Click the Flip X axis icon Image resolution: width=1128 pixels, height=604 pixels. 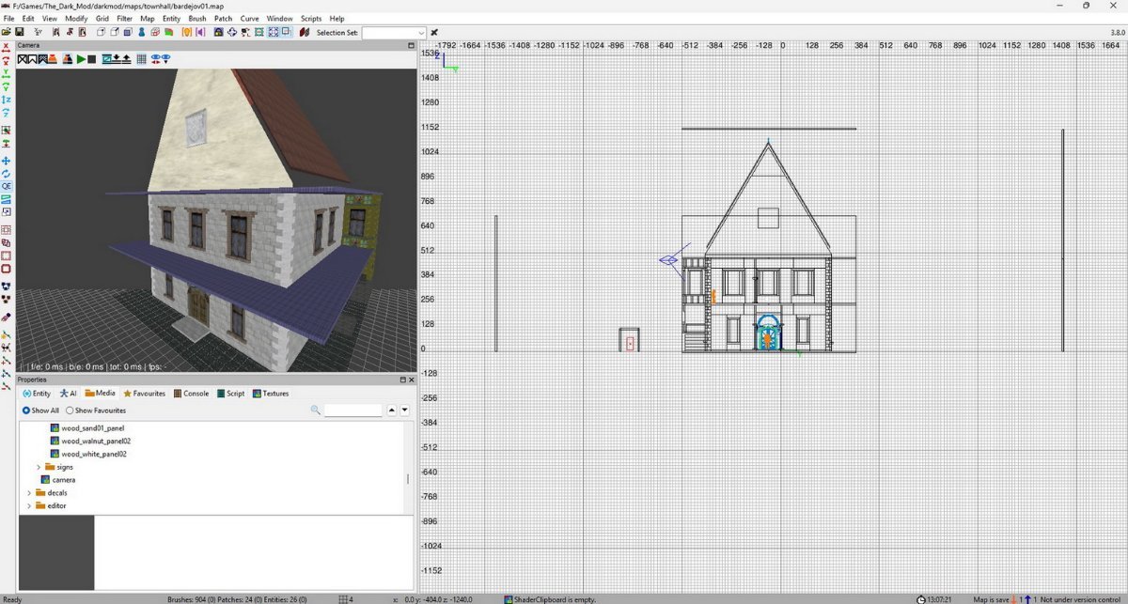pyautogui.click(x=7, y=46)
